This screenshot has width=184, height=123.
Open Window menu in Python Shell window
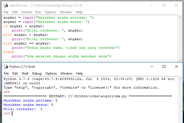(x=66, y=73)
